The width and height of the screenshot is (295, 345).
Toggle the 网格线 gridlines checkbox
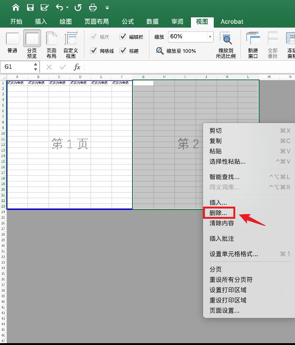pyautogui.click(x=93, y=51)
